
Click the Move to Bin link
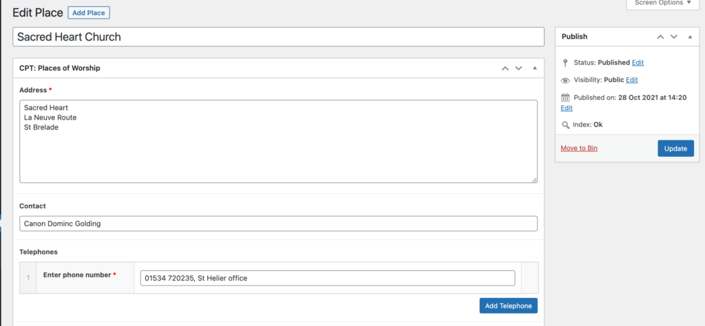click(x=578, y=148)
